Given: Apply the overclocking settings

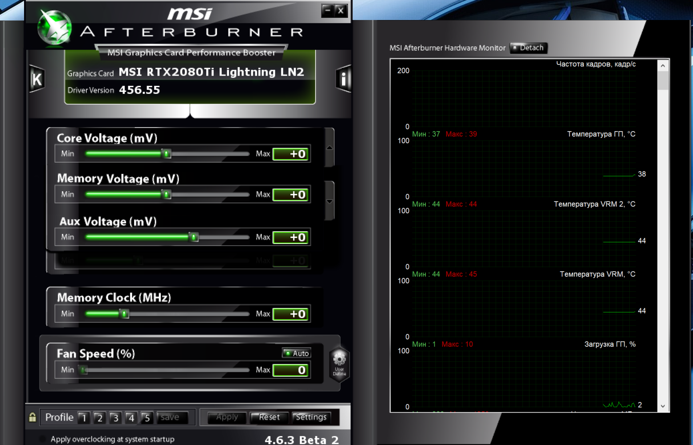Looking at the screenshot, I should point(227,417).
